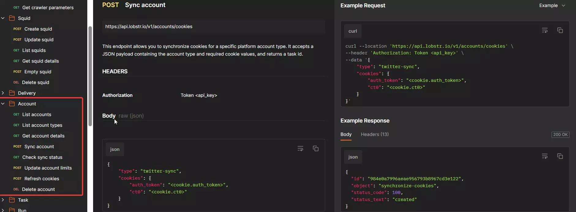
Task: Click the 200 OK status badge
Action: [x=560, y=134]
